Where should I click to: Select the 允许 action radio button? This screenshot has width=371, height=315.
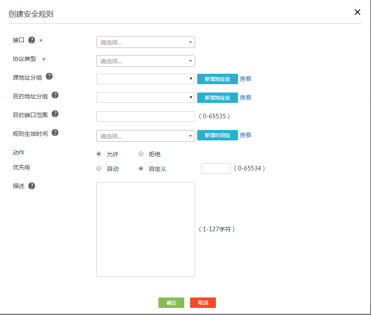coord(99,154)
